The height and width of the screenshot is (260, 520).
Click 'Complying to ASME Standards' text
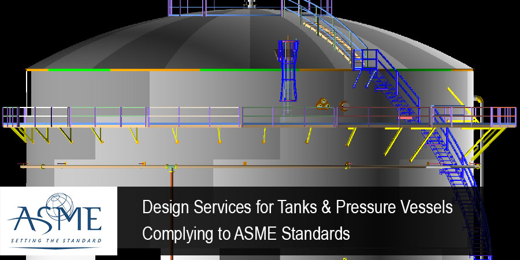click(246, 233)
